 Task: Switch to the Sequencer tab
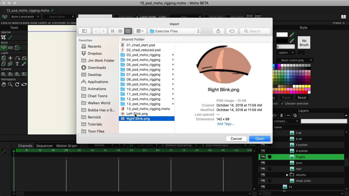[44, 146]
